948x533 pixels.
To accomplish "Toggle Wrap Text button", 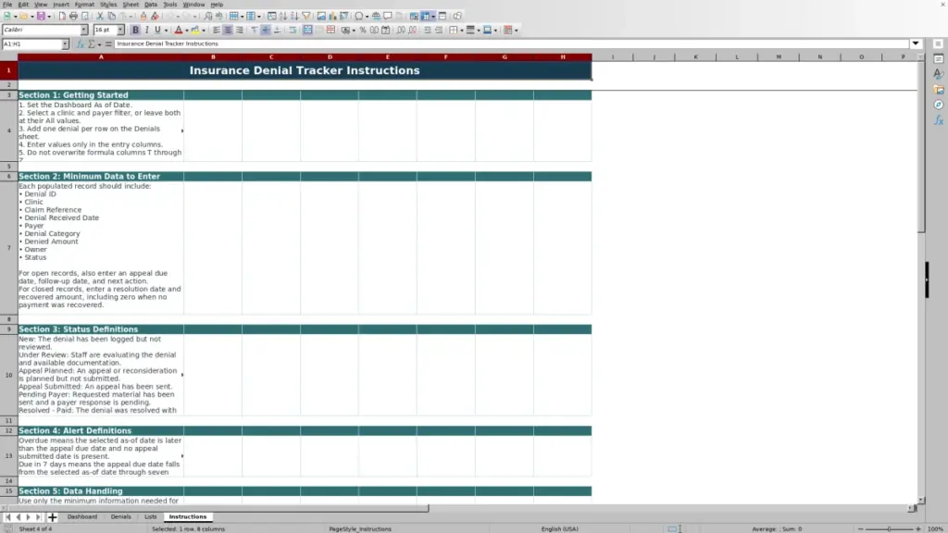I will pyautogui.click(x=293, y=30).
